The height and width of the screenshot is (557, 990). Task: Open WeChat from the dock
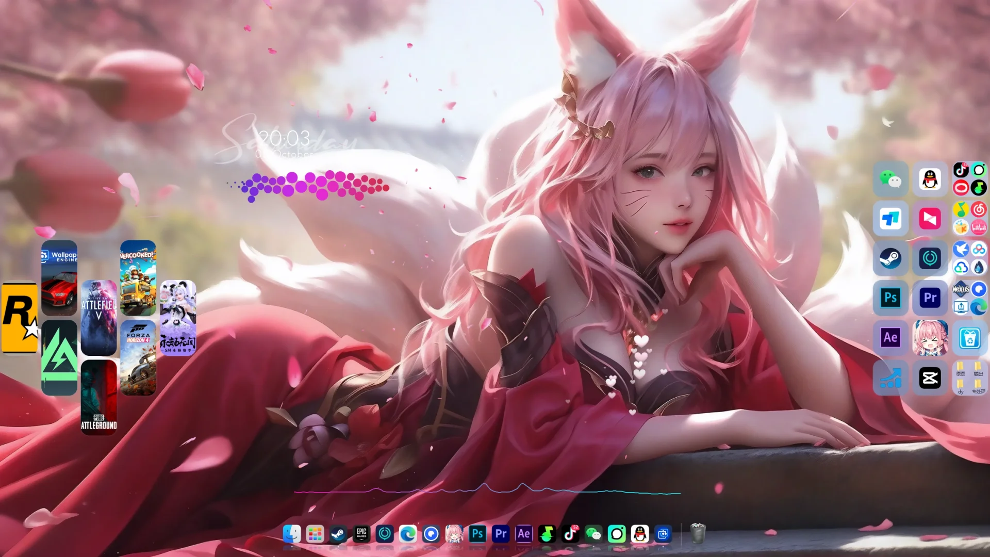(x=593, y=534)
